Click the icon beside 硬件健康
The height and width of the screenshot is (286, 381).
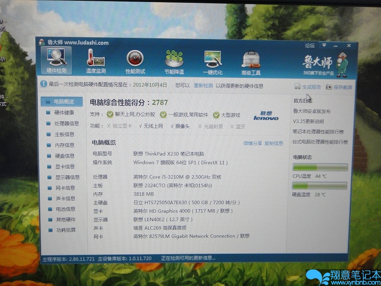pos(48,112)
